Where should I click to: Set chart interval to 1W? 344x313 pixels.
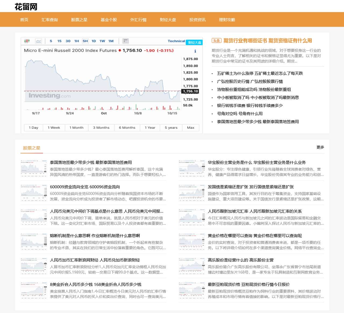[x=102, y=41]
